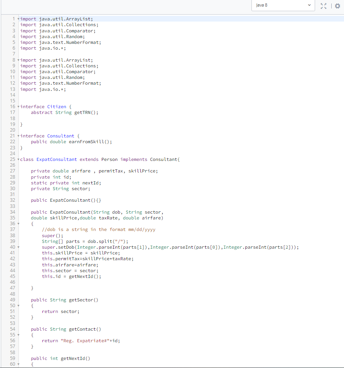Click the super() call on line 38
This screenshot has height=368, width=344.
[x=54, y=235]
